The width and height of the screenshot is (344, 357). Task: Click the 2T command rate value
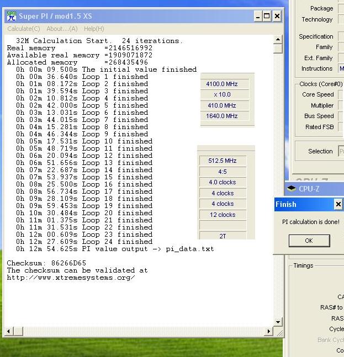click(x=223, y=236)
